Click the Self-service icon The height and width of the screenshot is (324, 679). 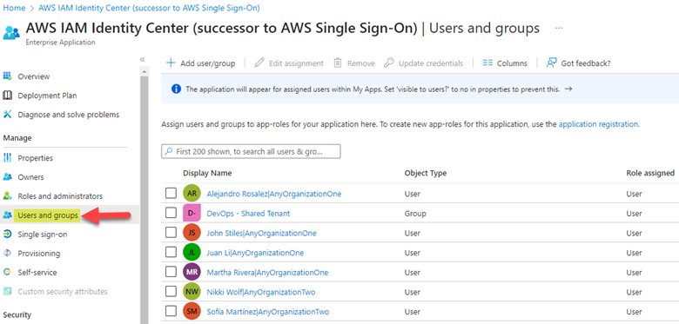click(7, 272)
